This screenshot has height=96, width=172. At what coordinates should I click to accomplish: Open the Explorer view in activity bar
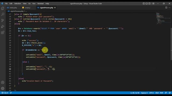click(x=3, y=8)
